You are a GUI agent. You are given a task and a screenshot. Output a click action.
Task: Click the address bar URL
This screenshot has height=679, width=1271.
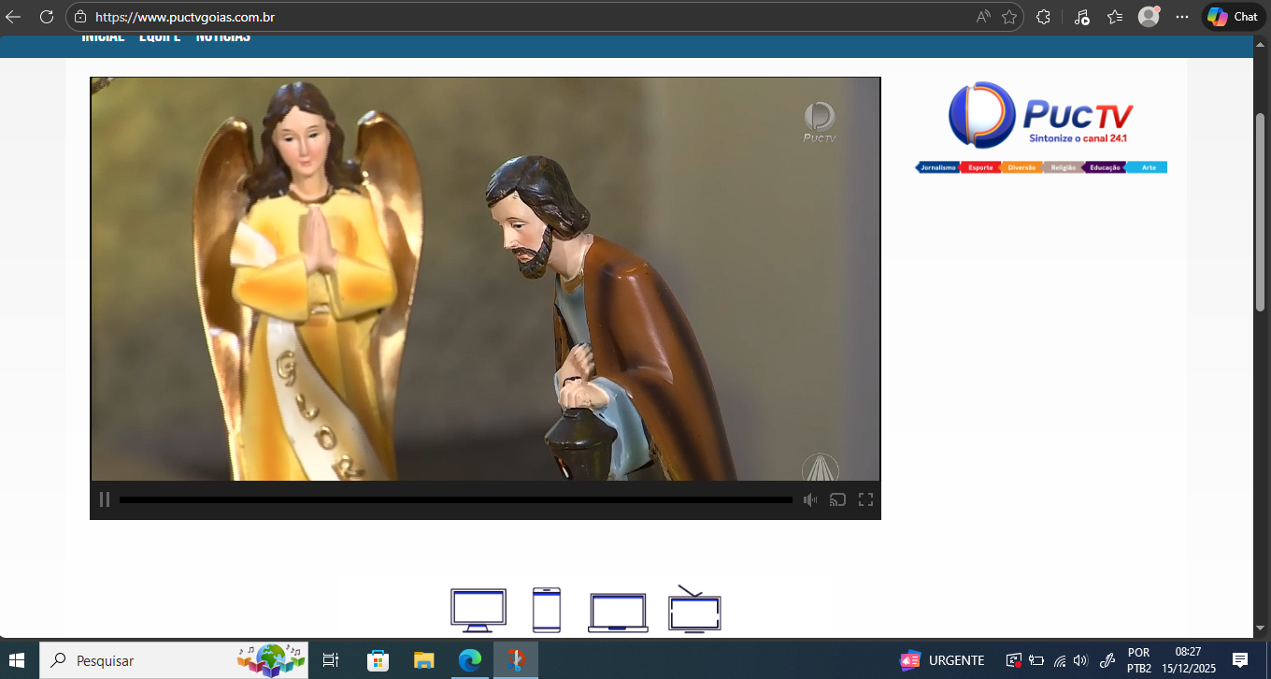coord(186,17)
